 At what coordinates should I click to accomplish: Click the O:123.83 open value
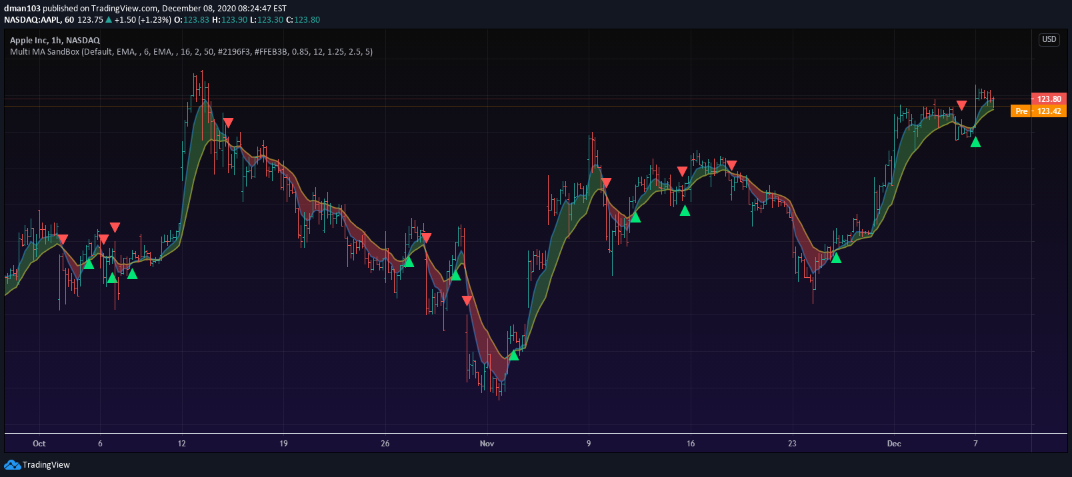[x=192, y=20]
